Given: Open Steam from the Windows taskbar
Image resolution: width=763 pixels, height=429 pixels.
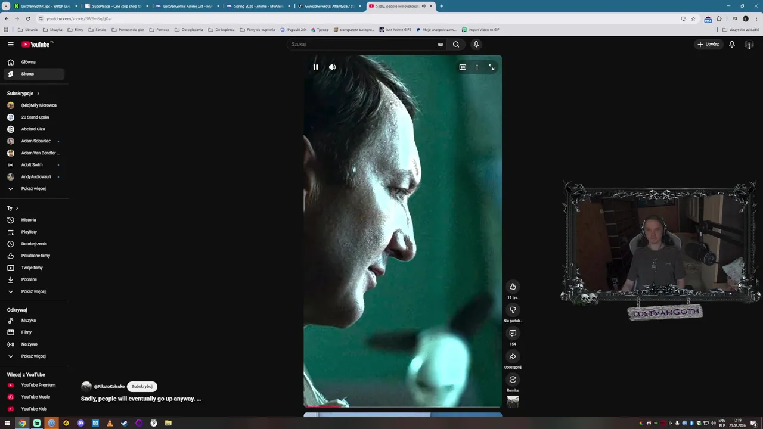Looking at the screenshot, I should click(124, 423).
